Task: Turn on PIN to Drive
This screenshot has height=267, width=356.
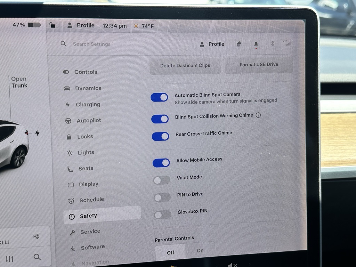Action: [x=162, y=197]
